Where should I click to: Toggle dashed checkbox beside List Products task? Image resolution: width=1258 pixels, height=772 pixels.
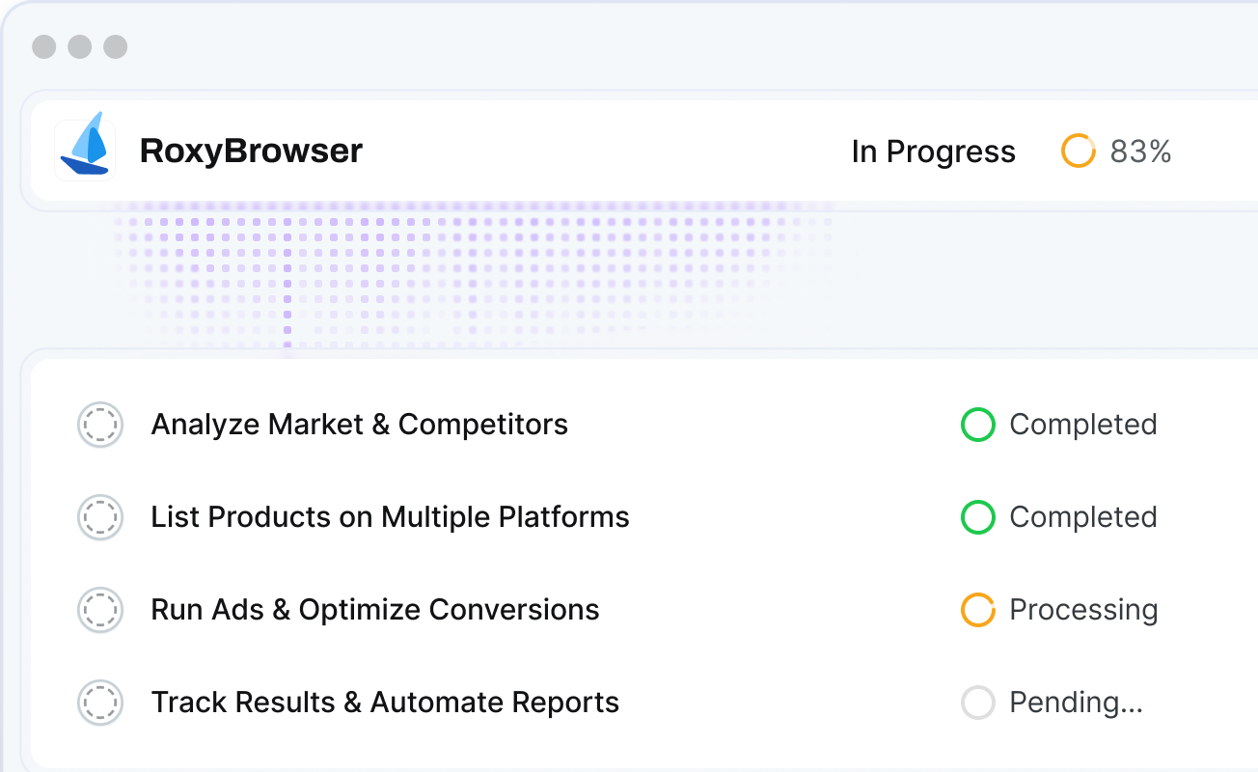pos(100,517)
